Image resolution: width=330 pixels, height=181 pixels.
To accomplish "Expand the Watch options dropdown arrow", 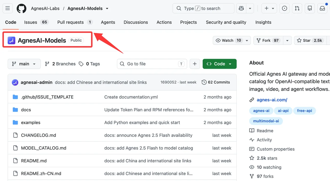I will coord(247,40).
